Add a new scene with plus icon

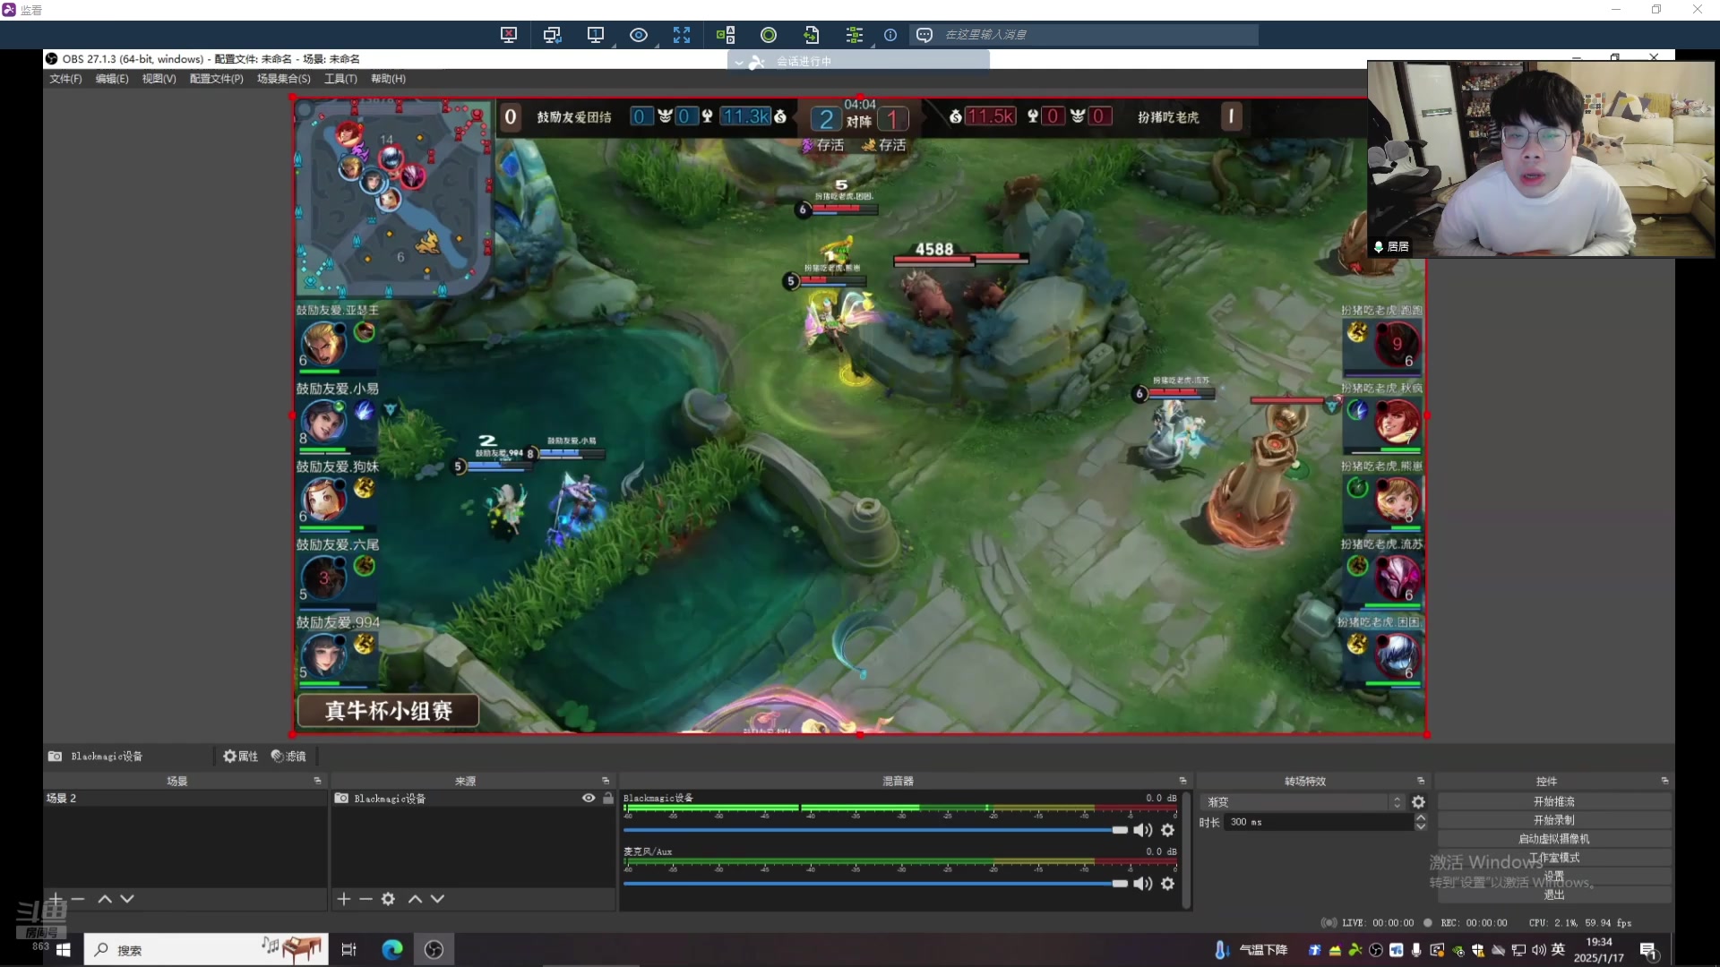56,898
